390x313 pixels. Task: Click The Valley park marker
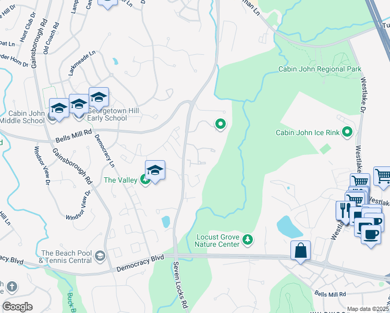[x=144, y=179]
